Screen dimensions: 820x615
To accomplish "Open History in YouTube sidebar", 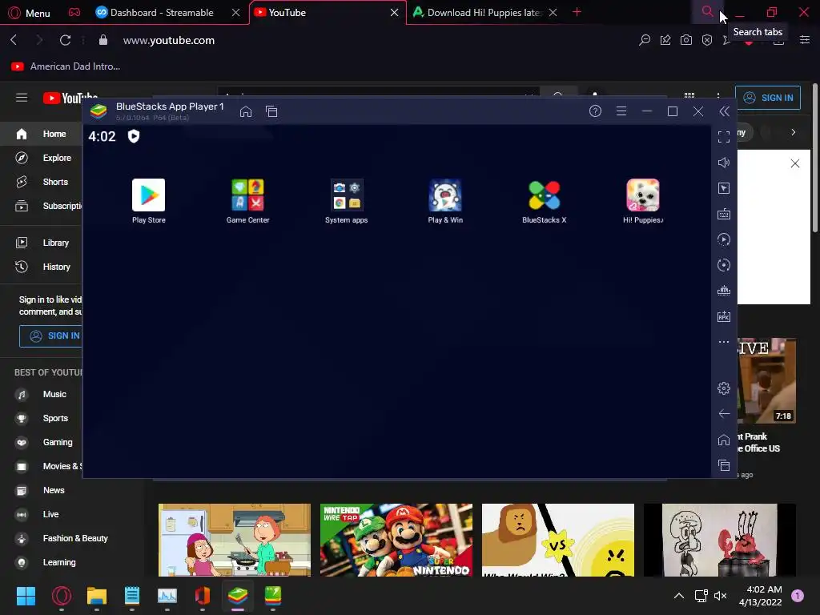I will tap(42, 267).
